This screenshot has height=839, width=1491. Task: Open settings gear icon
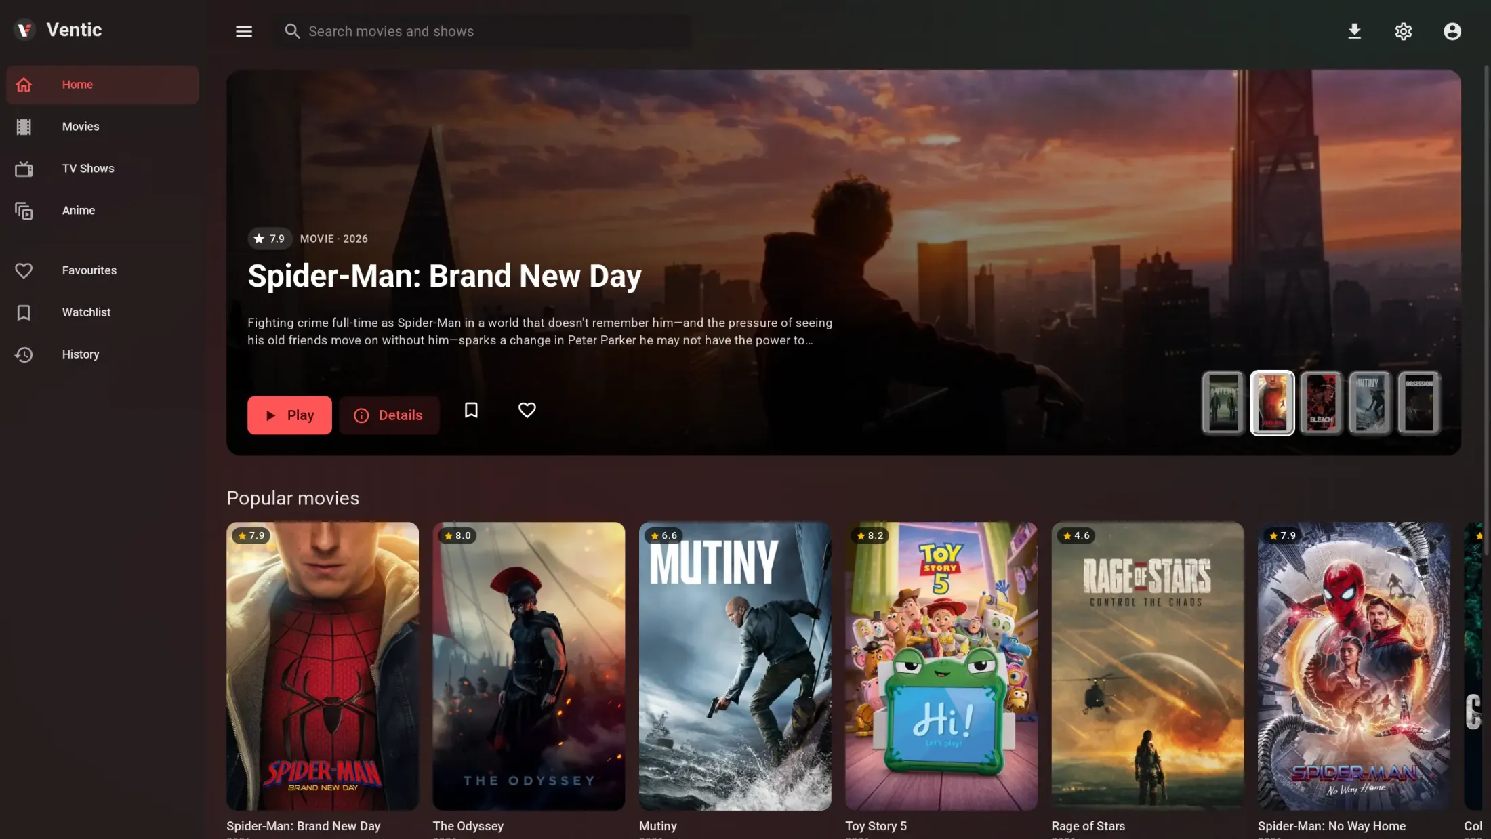(1404, 31)
